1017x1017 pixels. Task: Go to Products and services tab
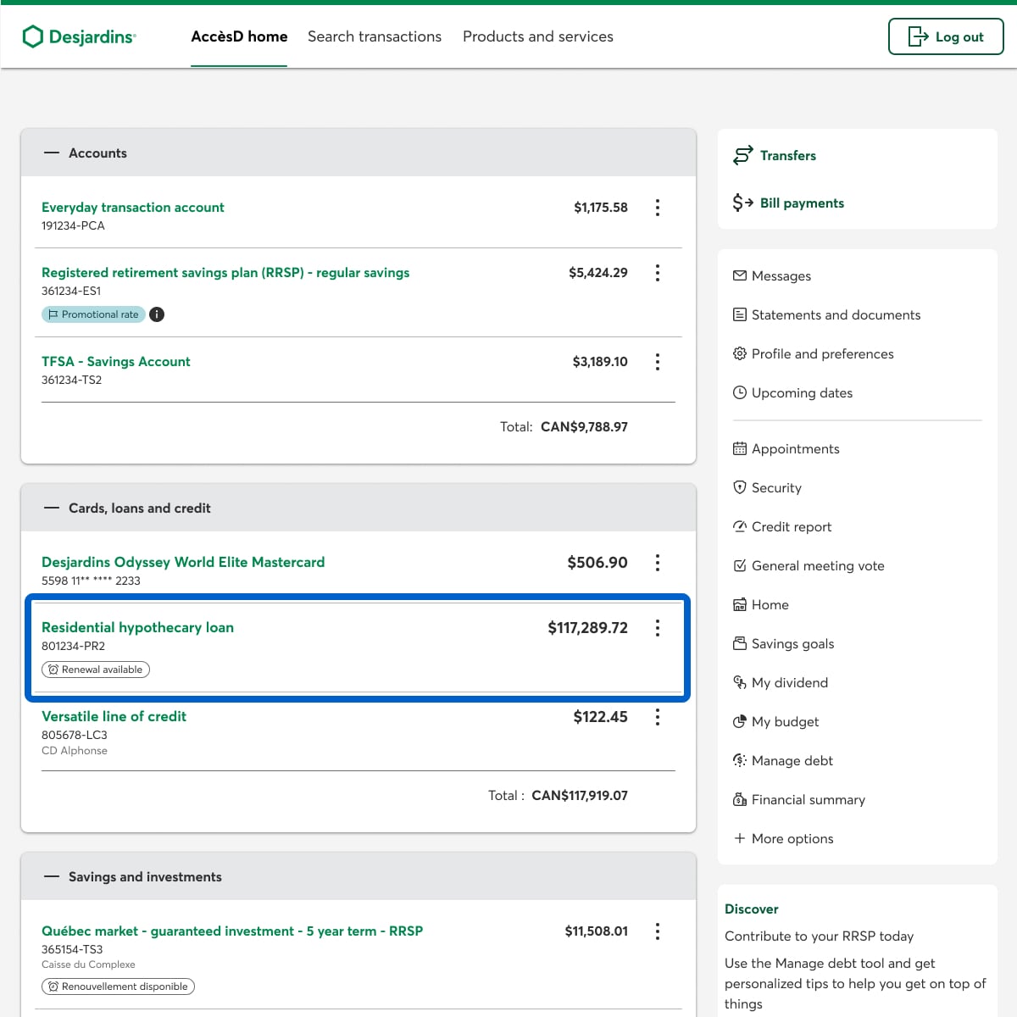[538, 36]
